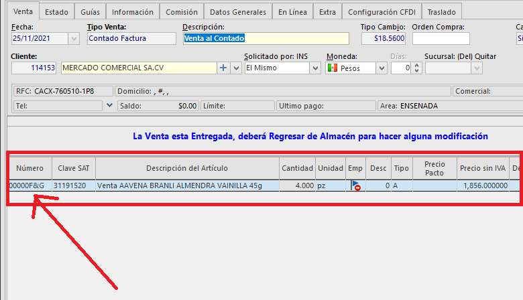Click the Tipo Cambio field $18.5600
Screen dimensions: 523x300
click(384, 39)
